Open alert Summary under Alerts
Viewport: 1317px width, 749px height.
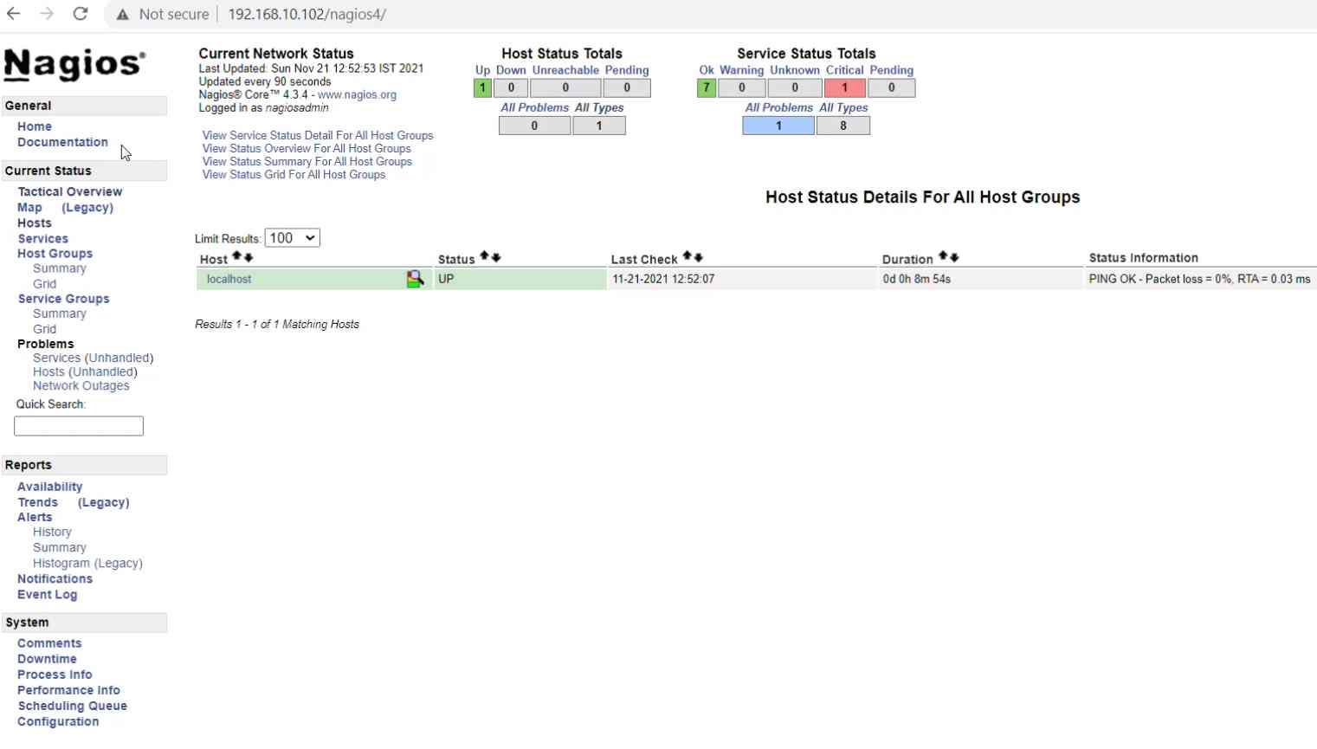pyautogui.click(x=60, y=547)
